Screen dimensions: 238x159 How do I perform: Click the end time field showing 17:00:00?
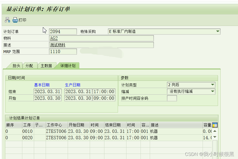pyautogui.click(x=104, y=91)
